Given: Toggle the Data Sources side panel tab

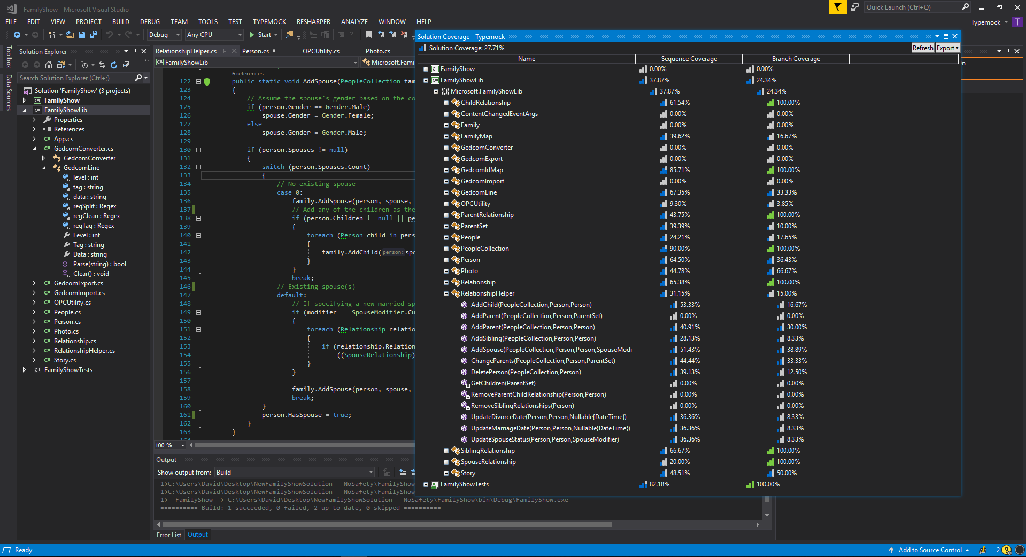Looking at the screenshot, I should [x=9, y=92].
